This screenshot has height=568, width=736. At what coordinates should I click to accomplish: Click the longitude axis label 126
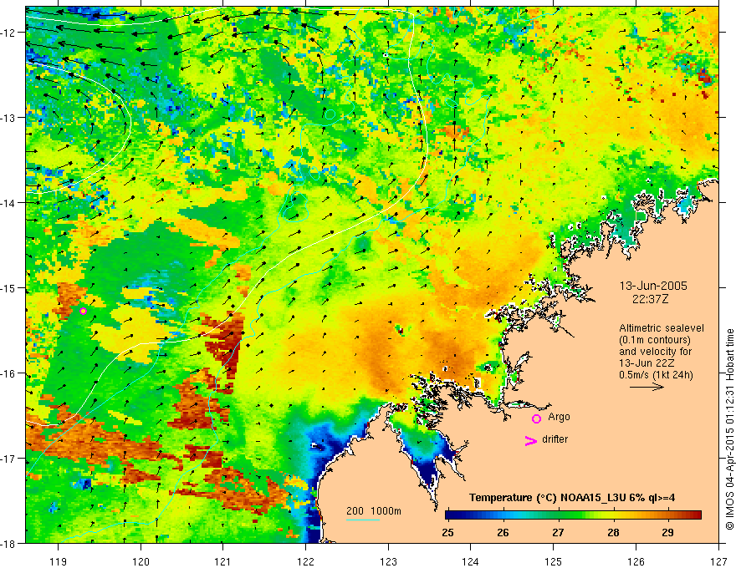[x=636, y=561]
